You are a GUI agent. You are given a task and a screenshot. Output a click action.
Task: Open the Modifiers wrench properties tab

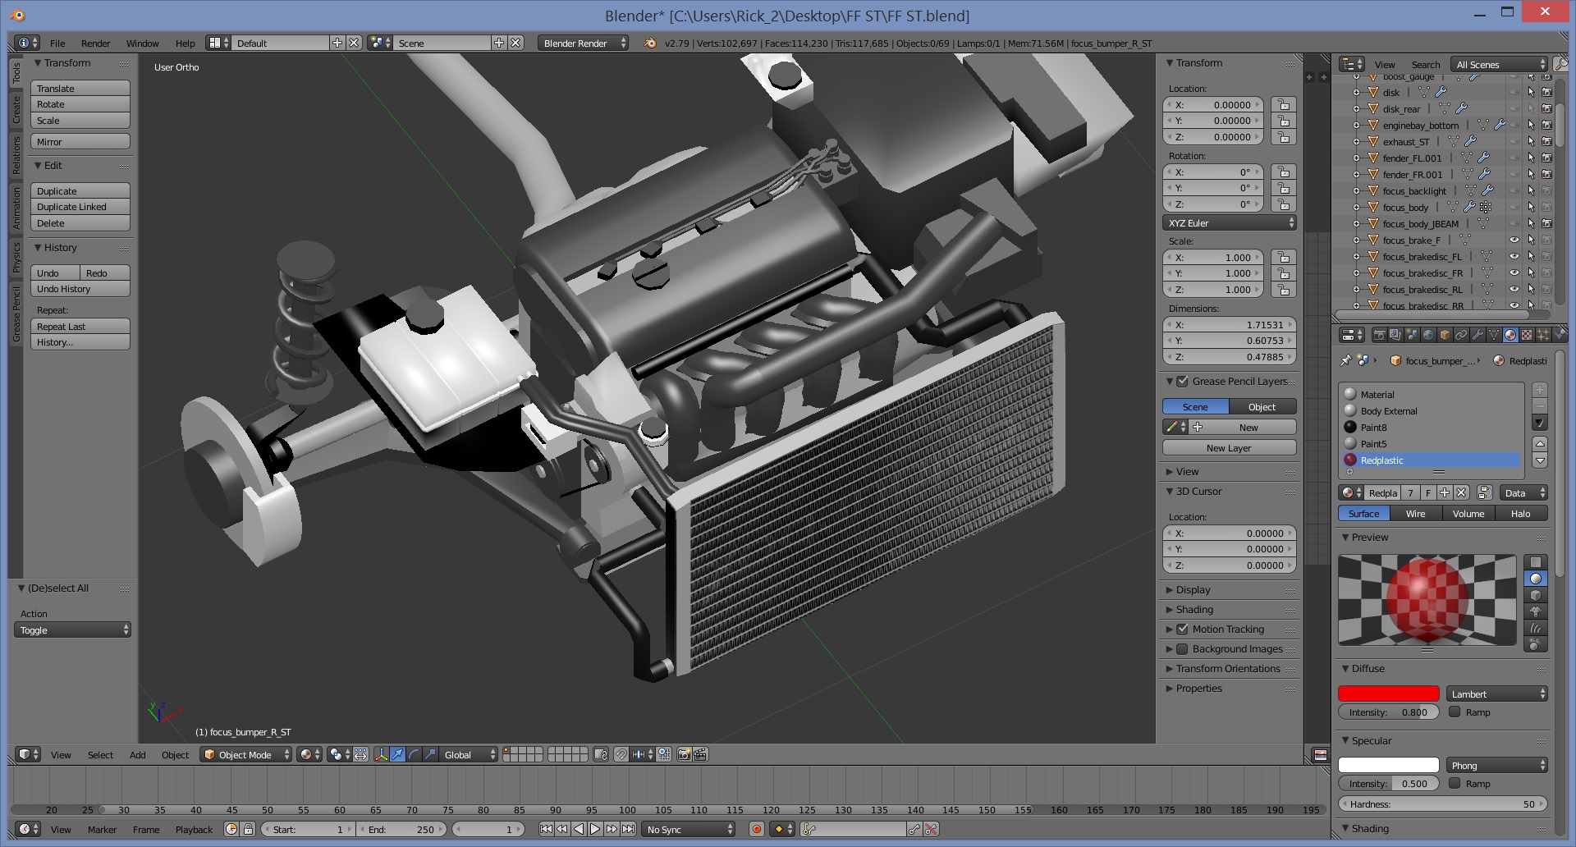1477,335
